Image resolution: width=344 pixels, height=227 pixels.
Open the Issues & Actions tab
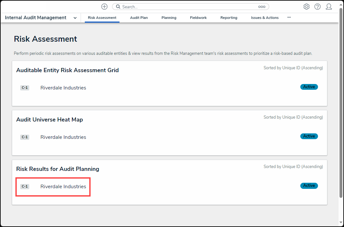(265, 18)
